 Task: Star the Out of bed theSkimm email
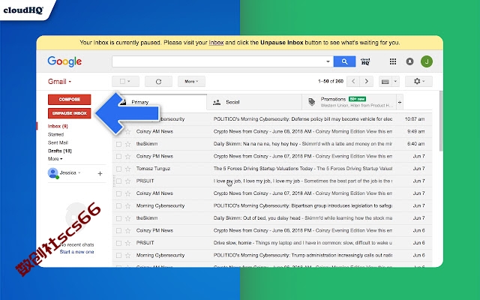pos(128,218)
